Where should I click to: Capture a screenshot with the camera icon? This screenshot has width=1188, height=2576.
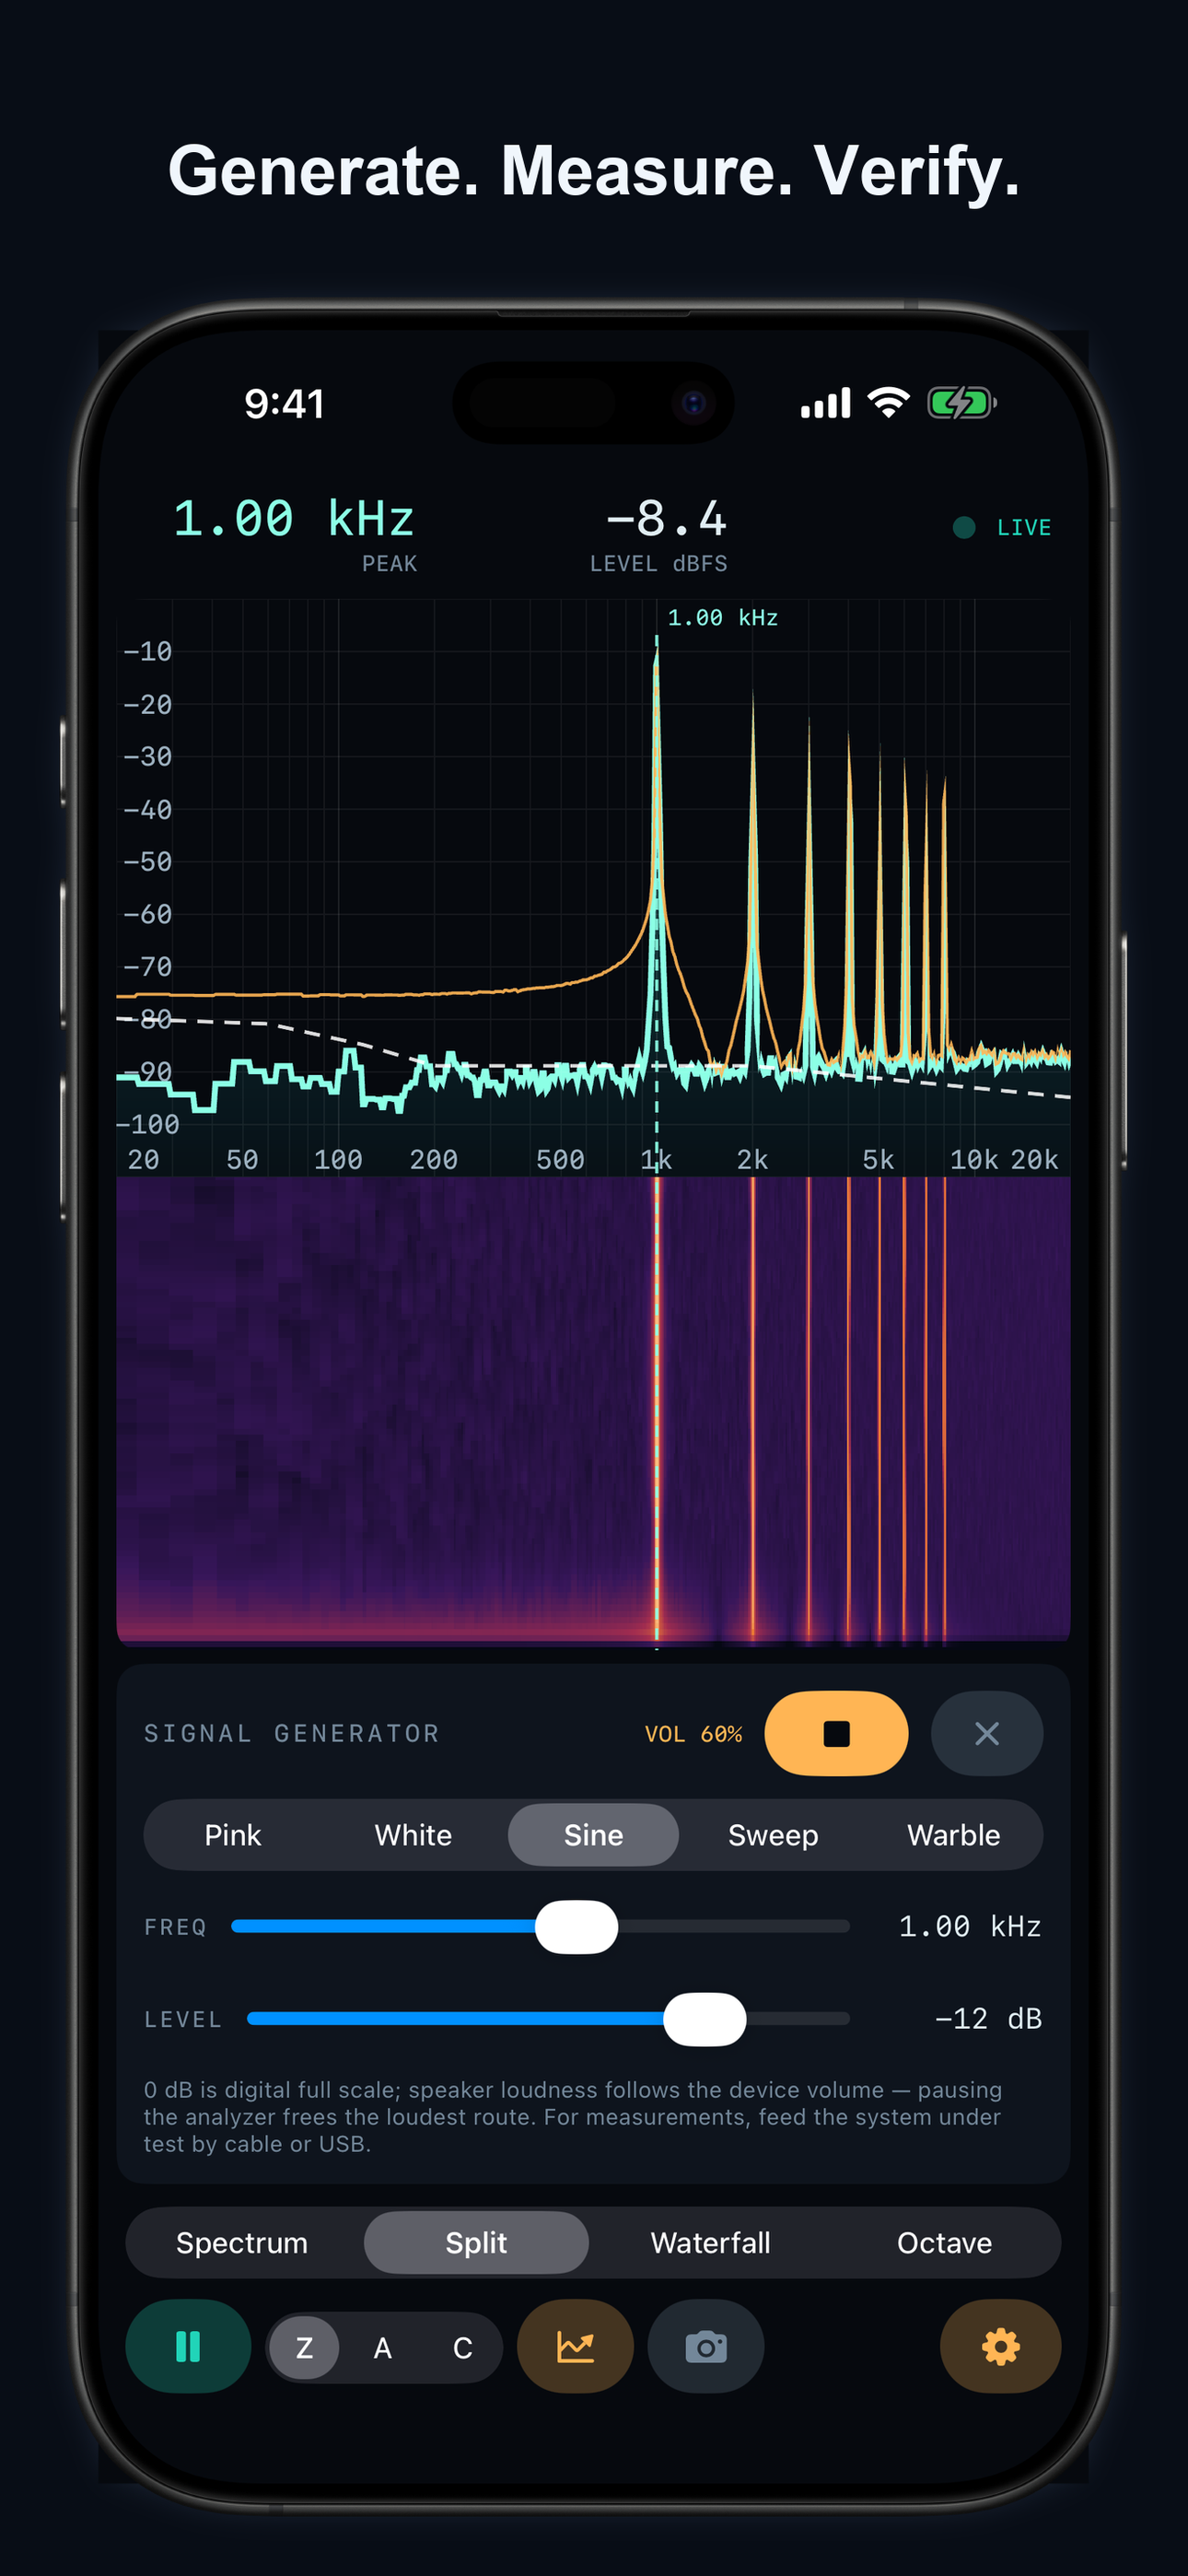click(706, 2346)
